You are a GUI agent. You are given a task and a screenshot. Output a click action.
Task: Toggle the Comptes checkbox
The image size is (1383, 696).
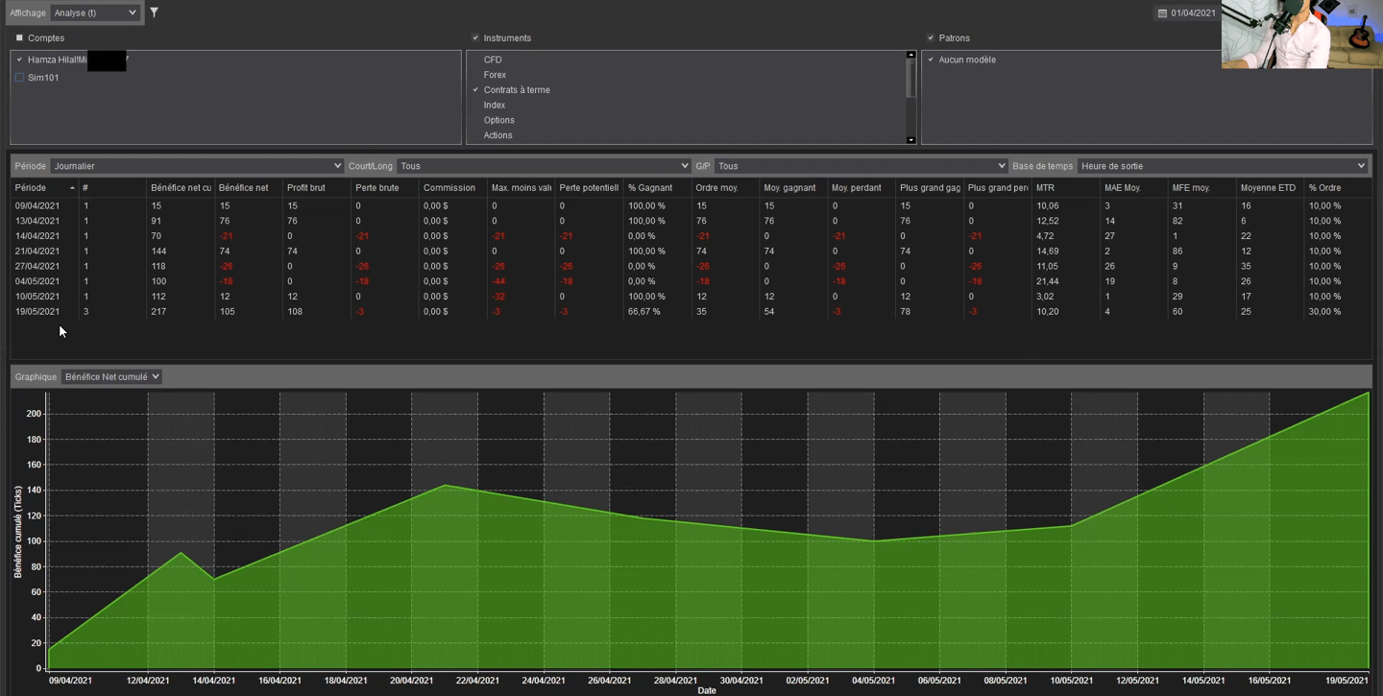[19, 38]
